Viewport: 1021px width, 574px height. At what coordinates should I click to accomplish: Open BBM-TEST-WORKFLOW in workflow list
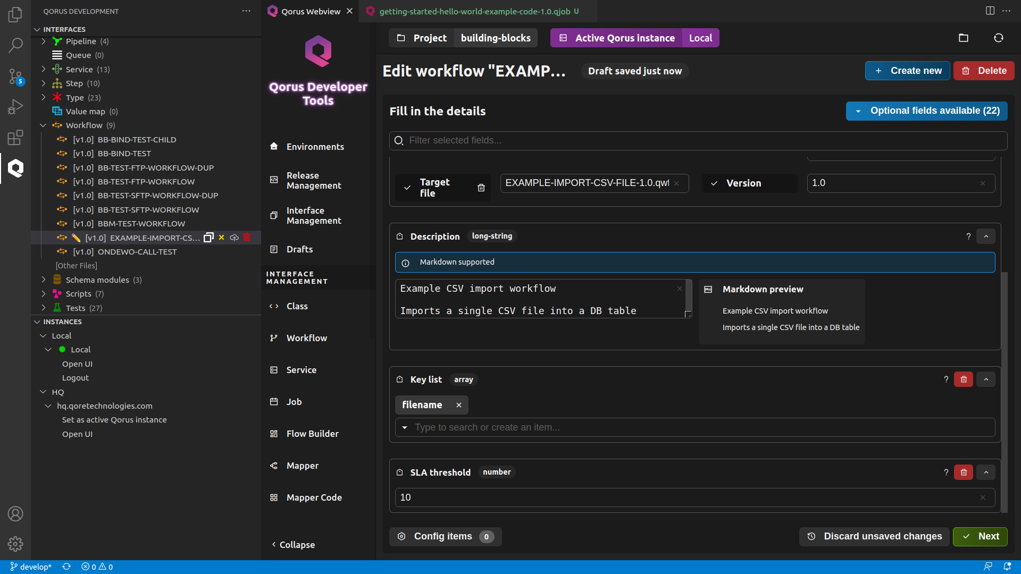coord(141,224)
